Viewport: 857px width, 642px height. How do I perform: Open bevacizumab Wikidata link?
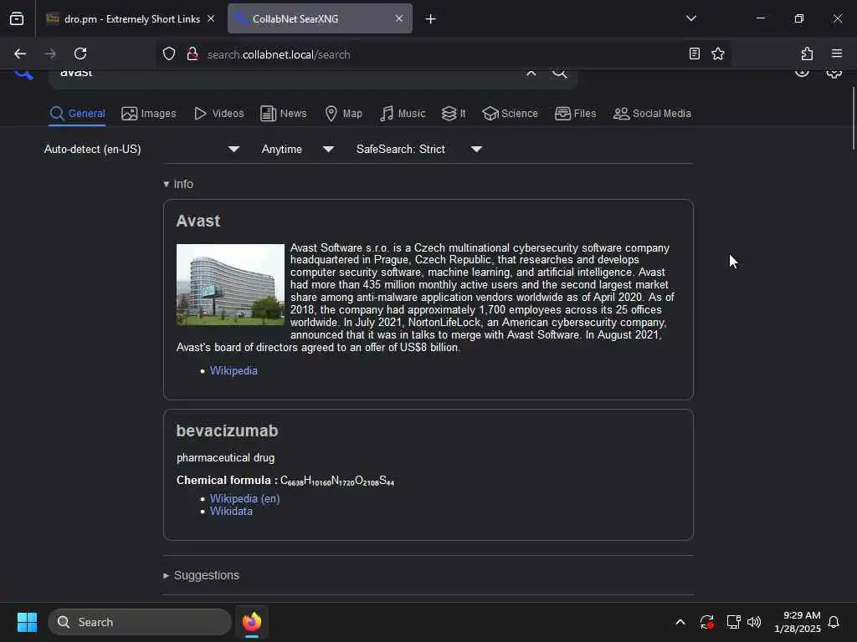tap(231, 512)
